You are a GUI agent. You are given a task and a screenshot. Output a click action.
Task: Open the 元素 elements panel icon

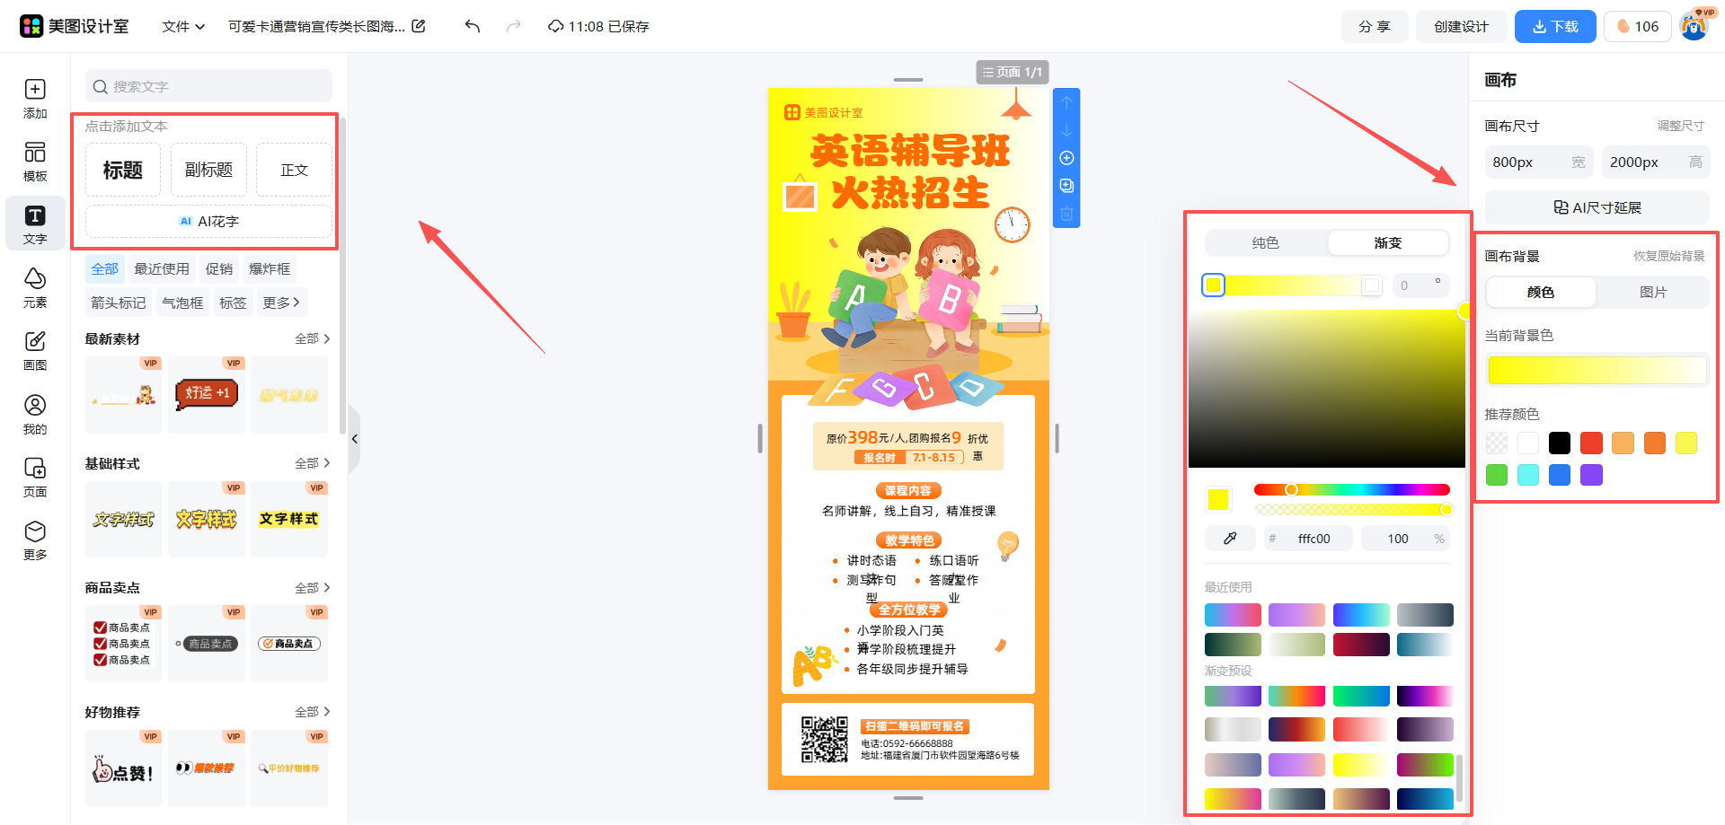point(34,286)
